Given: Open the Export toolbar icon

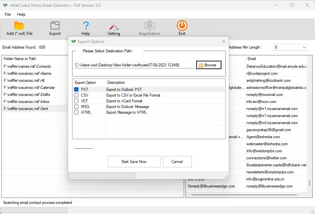Looking at the screenshot, I should [x=55, y=26].
